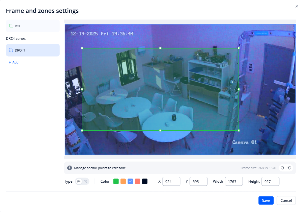Reset the zone with the undo icon
Image resolution: width=299 pixels, height=212 pixels.
click(289, 168)
